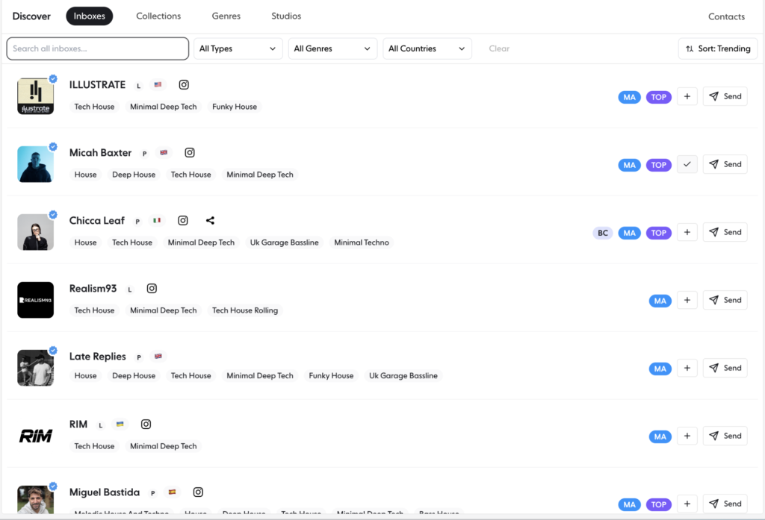Open Miguel Bastida's Instagram icon
765x520 pixels.
click(x=198, y=492)
